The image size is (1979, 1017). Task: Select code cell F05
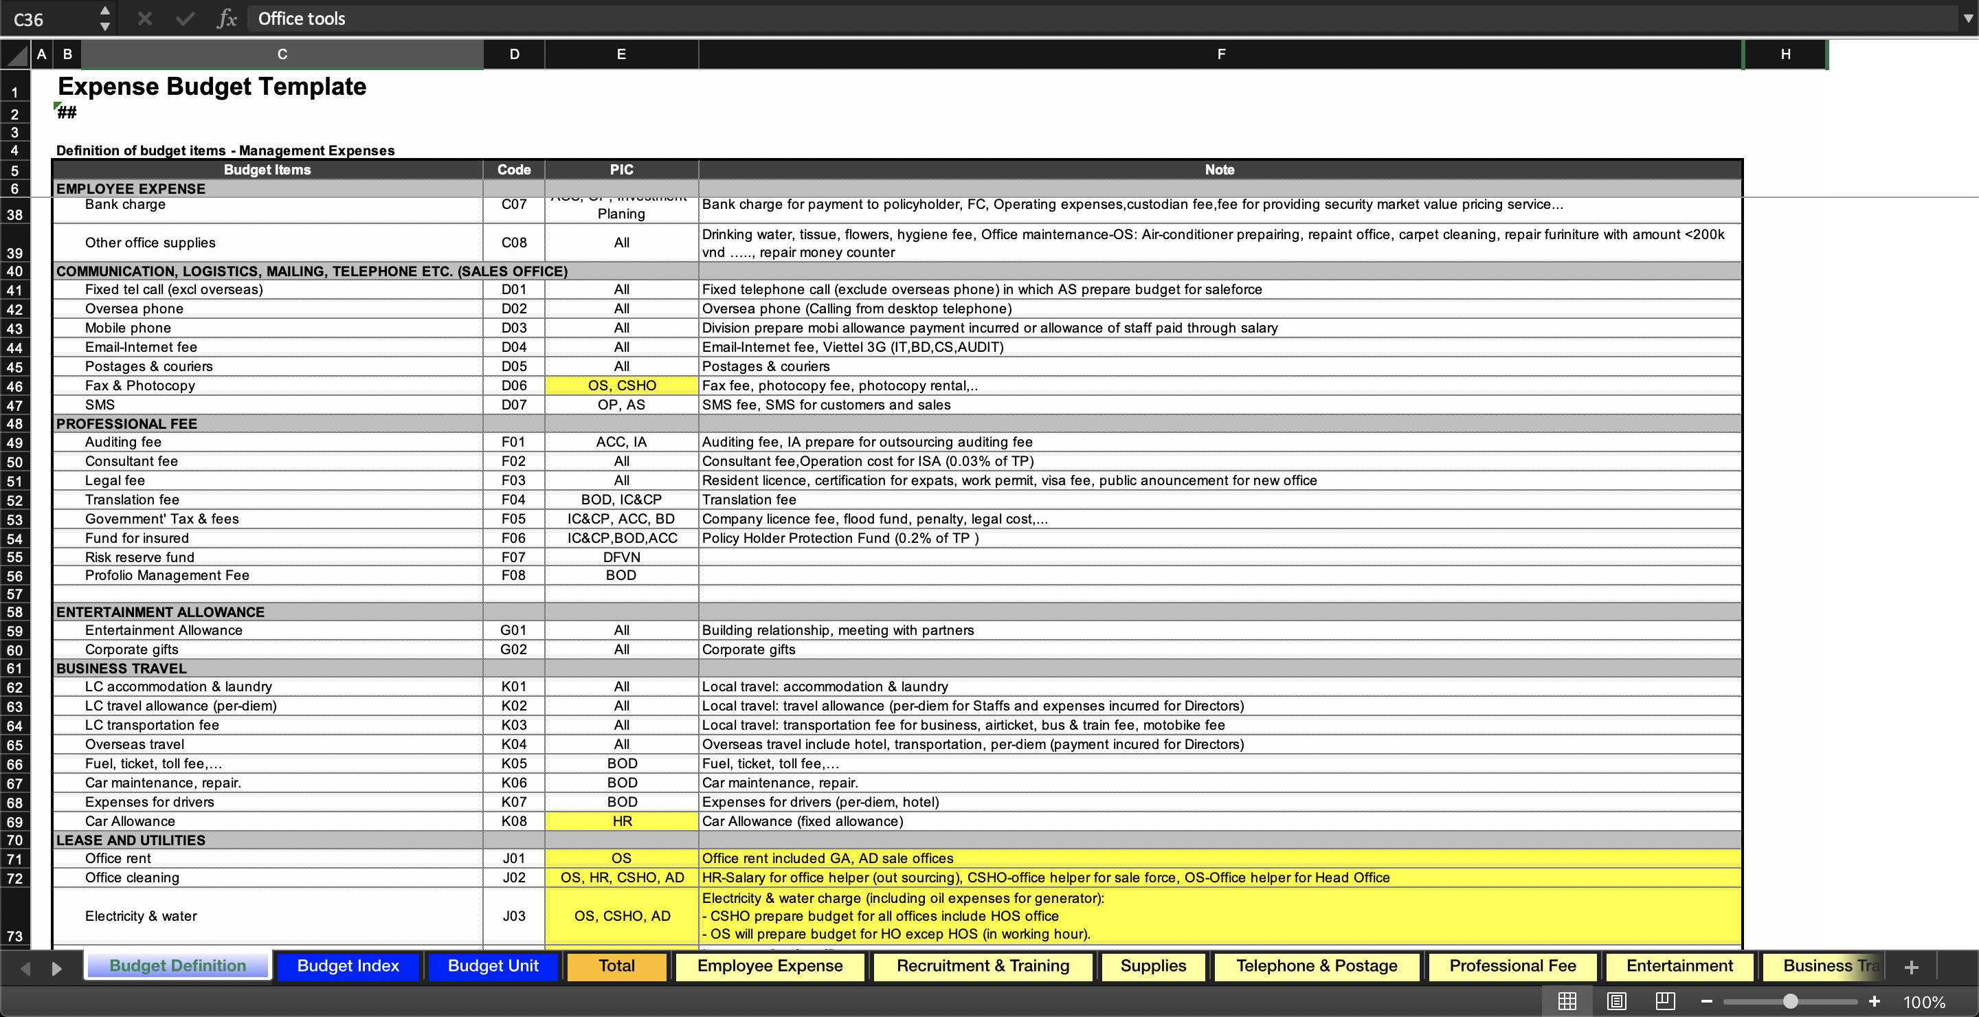(x=514, y=519)
